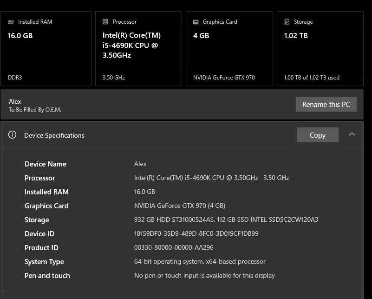
Task: Click the Graphics Card icon
Action: [196, 22]
